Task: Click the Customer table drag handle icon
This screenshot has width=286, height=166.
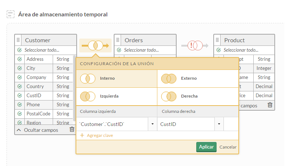Action: tap(19, 40)
